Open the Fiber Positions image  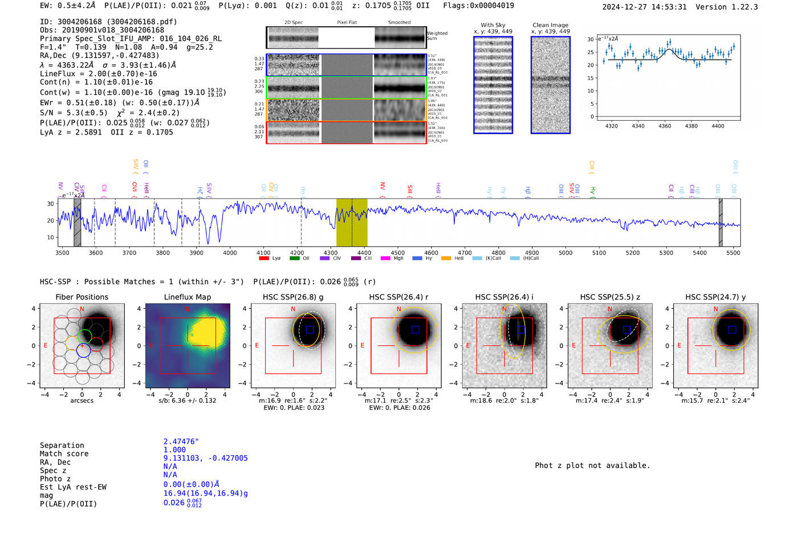point(82,345)
